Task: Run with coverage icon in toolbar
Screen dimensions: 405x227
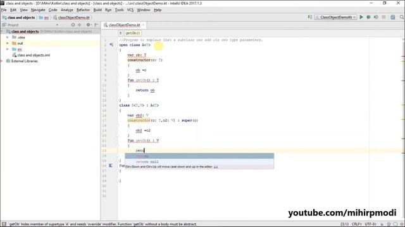Action: tap(376, 17)
